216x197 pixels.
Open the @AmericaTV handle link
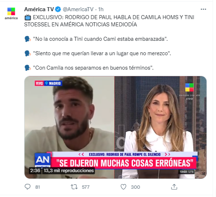pos(78,9)
